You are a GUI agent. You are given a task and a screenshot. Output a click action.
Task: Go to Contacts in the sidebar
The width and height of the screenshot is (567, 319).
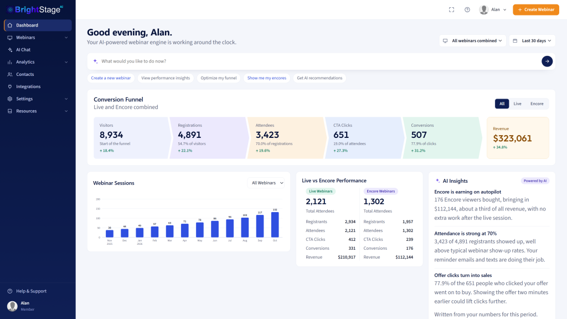coord(38,75)
